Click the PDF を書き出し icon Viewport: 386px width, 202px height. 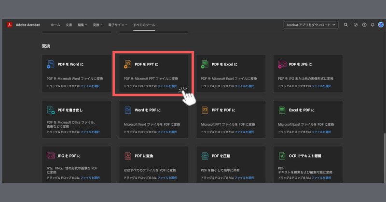(x=51, y=110)
